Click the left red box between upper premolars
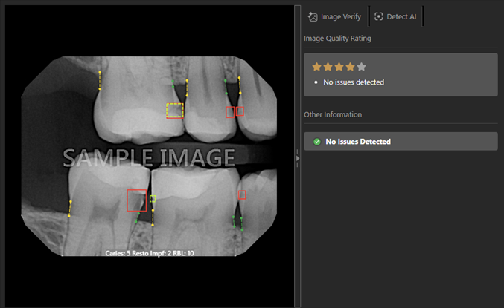This screenshot has height=308, width=504. point(230,112)
